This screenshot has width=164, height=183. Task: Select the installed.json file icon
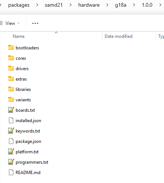click(x=11, y=120)
